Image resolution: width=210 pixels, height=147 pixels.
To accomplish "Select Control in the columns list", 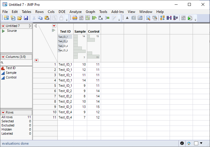I will click(x=11, y=77).
